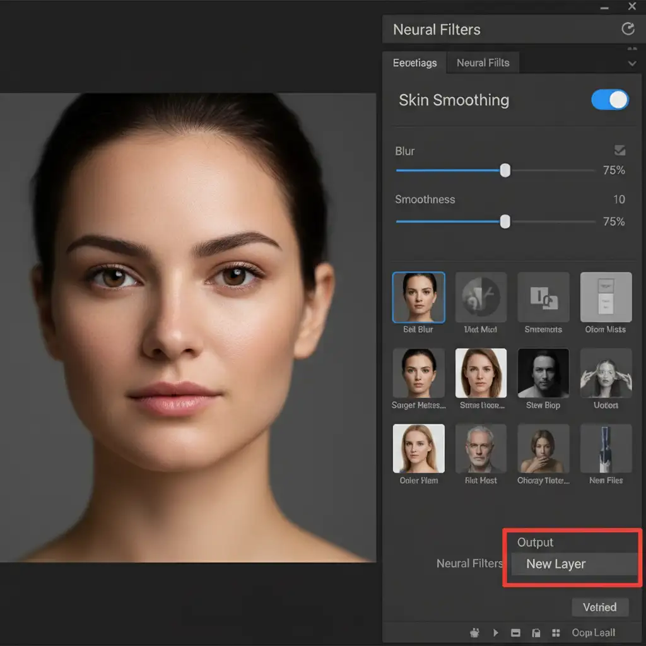Click the four-square grid icon in bottom toolbar

pyautogui.click(x=556, y=633)
